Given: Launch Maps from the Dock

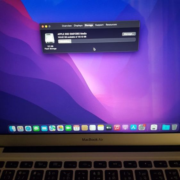Looking at the screenshot, I should (x=52, y=128).
